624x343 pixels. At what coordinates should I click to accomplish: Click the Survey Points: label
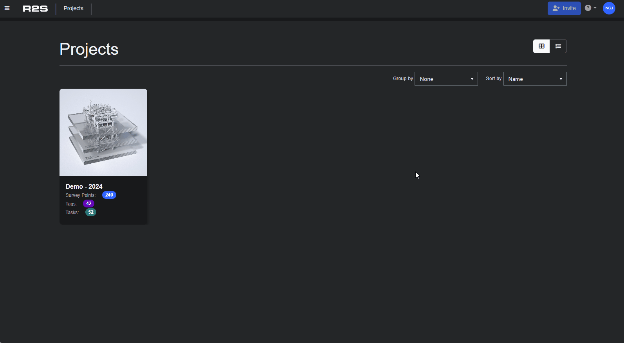[81, 195]
